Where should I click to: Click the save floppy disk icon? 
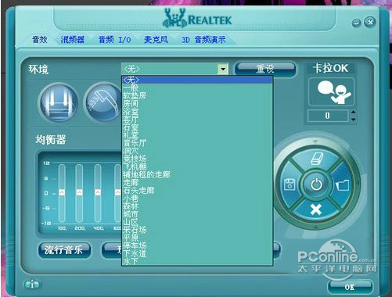[290, 184]
